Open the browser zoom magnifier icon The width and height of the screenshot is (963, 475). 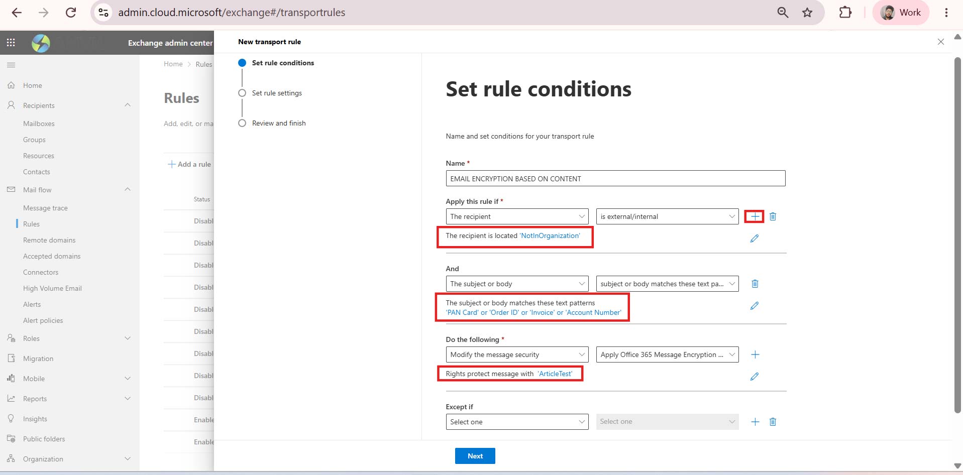(x=783, y=13)
